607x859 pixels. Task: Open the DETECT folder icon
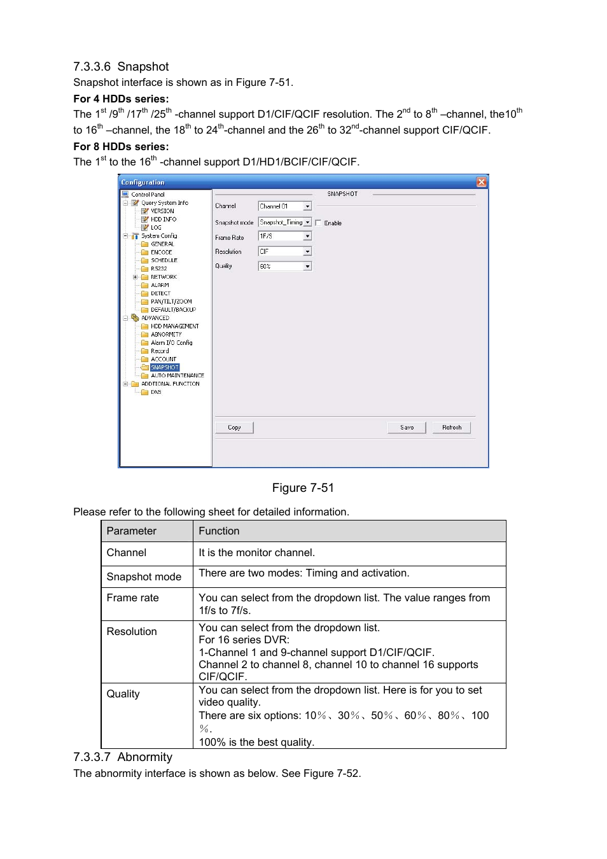[145, 293]
